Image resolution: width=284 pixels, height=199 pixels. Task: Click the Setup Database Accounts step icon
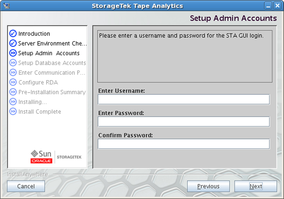[x=13, y=63]
